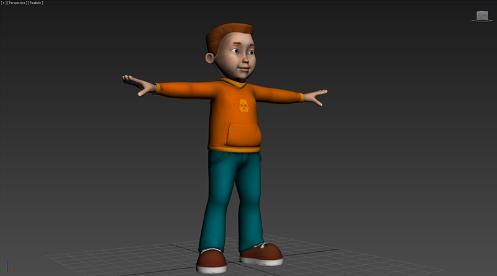Select the character's visible ear

coord(212,61)
